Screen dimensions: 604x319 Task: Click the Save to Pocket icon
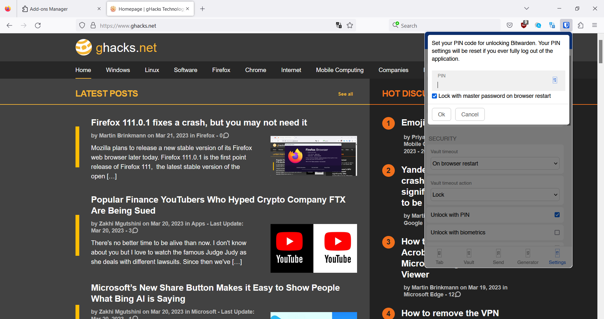[x=510, y=25]
